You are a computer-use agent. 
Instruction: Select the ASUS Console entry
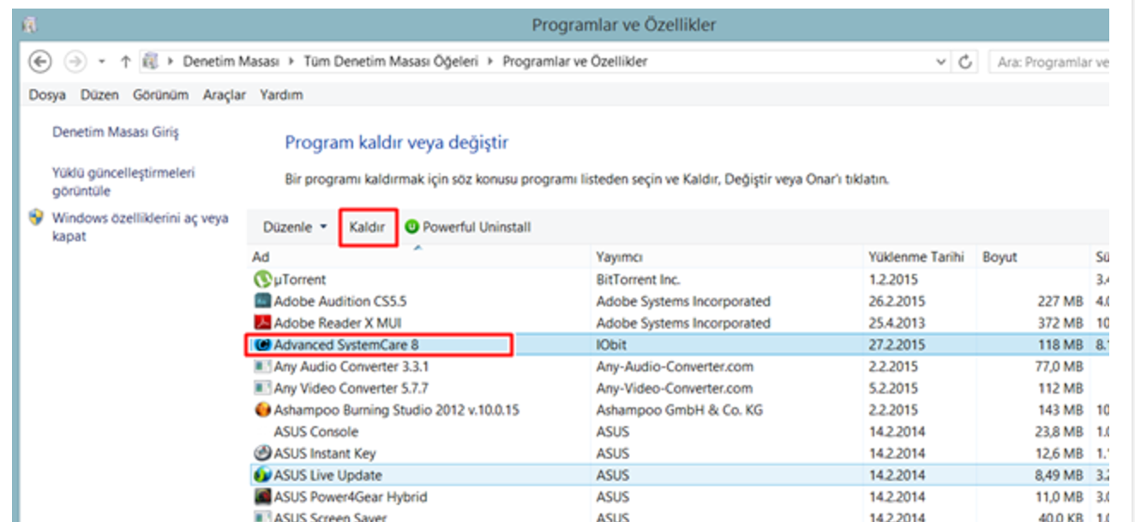pyautogui.click(x=315, y=432)
